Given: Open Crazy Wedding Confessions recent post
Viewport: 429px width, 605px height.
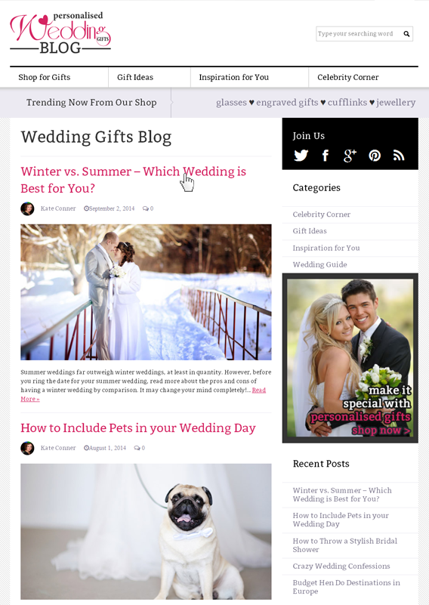Looking at the screenshot, I should tap(341, 566).
